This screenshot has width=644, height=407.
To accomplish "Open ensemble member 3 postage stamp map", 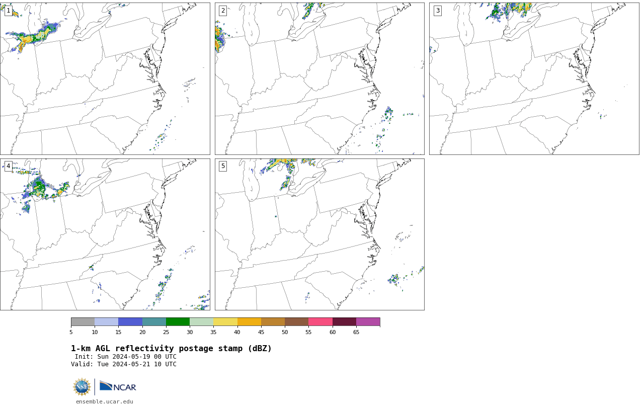I will point(534,78).
